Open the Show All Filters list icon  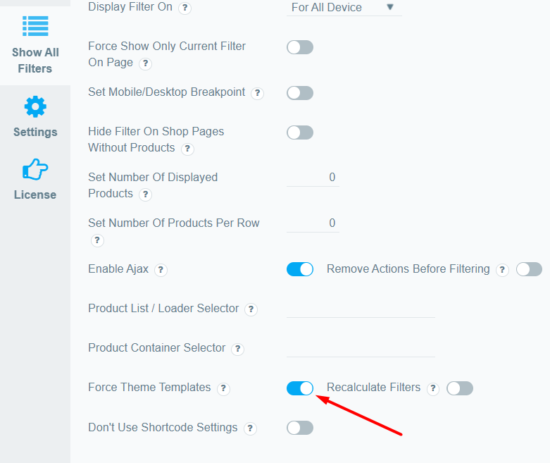click(35, 26)
